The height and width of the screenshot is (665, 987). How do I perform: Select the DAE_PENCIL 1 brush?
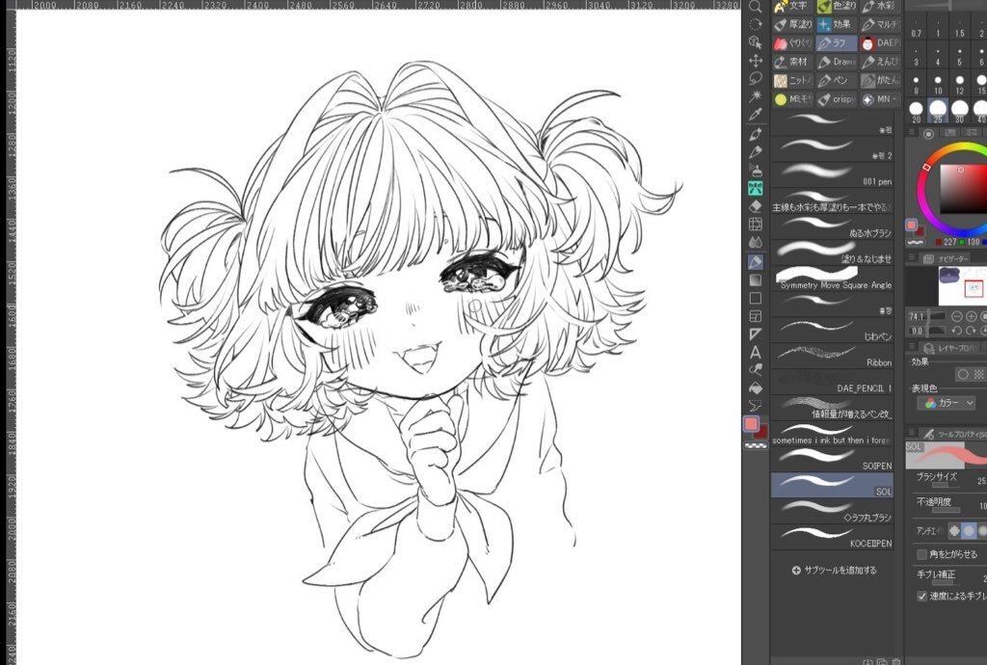pyautogui.click(x=832, y=382)
